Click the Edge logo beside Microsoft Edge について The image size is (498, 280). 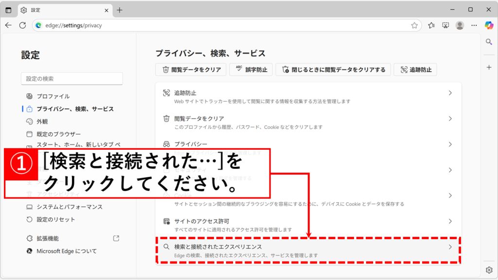coord(30,251)
